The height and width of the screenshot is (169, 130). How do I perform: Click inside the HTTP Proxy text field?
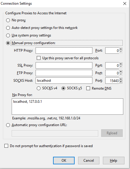[x=64, y=50]
